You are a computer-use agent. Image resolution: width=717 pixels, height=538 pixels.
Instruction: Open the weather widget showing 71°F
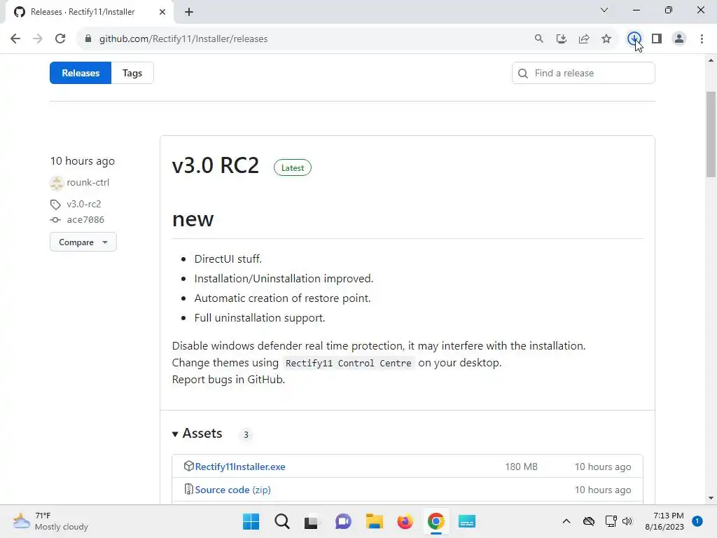point(50,521)
